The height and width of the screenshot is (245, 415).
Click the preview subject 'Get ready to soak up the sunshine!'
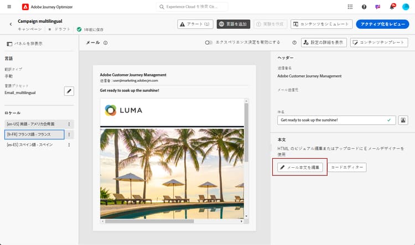[129, 90]
